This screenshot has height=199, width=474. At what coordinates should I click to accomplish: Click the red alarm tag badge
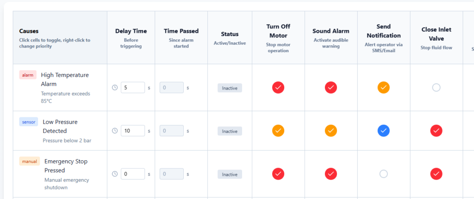pyautogui.click(x=28, y=75)
